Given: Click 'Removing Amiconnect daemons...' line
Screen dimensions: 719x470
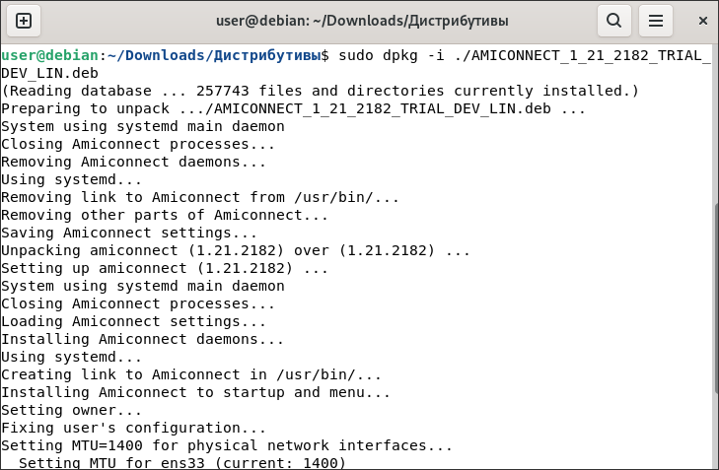Looking at the screenshot, I should [x=133, y=162].
